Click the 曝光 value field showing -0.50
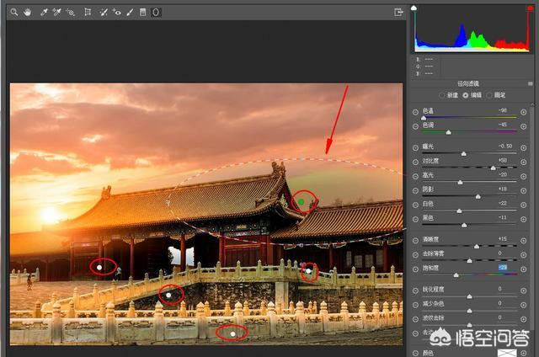 [505, 146]
